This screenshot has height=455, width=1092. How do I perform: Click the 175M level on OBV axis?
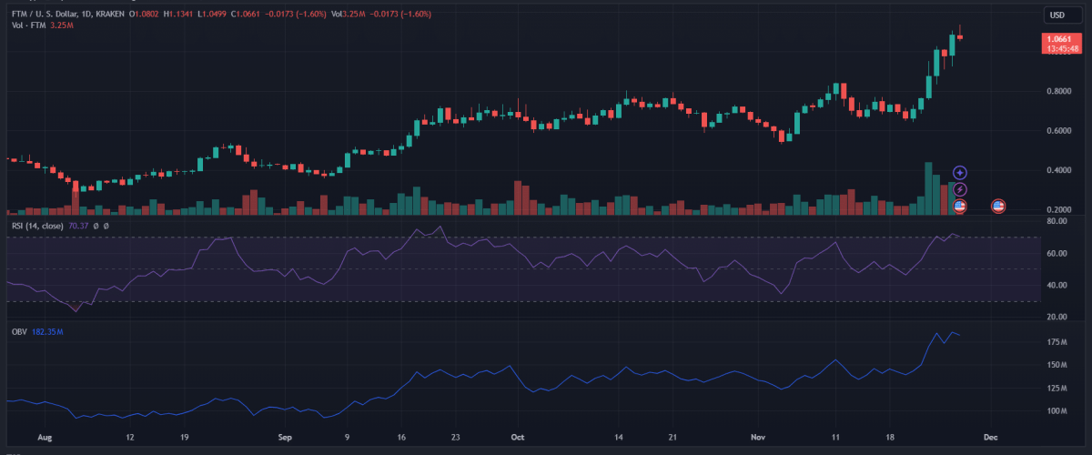(1057, 342)
